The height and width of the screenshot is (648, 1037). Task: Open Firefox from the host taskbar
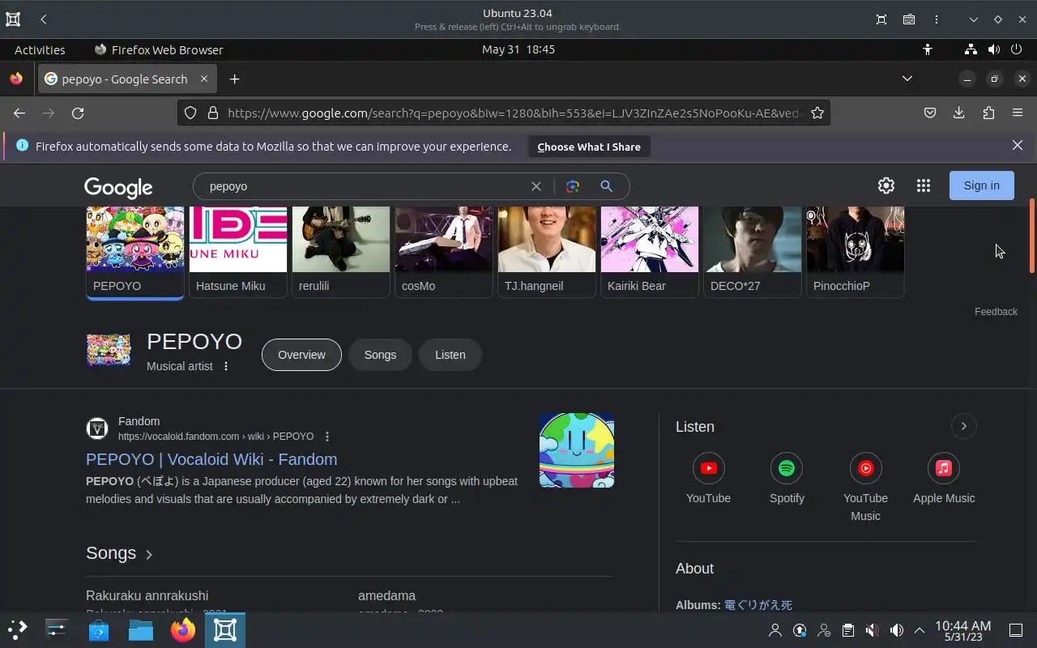click(183, 629)
